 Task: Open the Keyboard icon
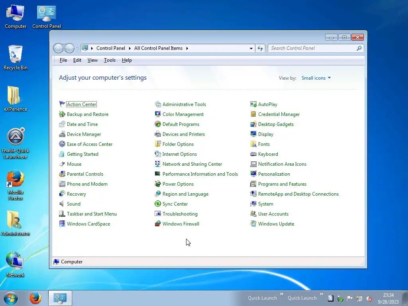253,154
